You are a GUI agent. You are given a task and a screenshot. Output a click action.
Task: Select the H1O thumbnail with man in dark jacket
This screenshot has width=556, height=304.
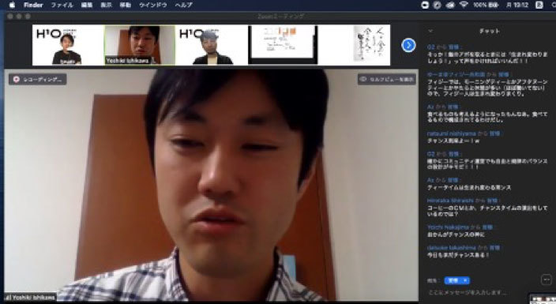[x=212, y=45]
